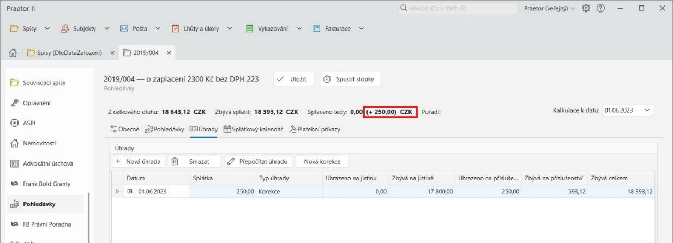Image resolution: width=673 pixels, height=243 pixels.
Task: Sort by the Datum column header
Action: coord(156,178)
